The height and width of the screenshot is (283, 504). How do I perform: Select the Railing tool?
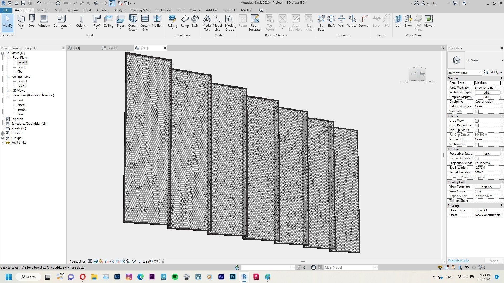(172, 21)
